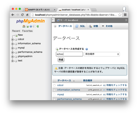Open help icon beside create database heading
This screenshot has width=138, height=114.
click(87, 49)
